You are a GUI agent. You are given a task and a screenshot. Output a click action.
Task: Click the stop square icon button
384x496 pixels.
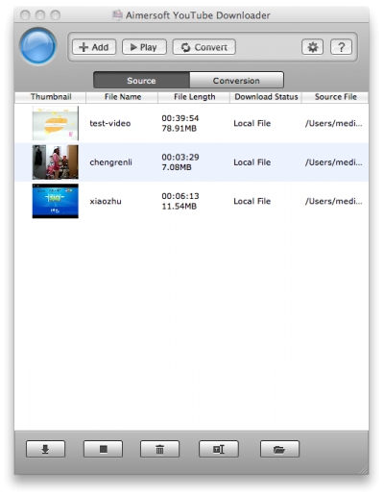pyautogui.click(x=103, y=449)
